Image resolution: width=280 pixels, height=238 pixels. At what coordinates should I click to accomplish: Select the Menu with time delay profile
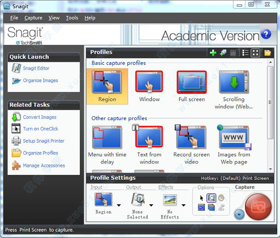tap(107, 145)
